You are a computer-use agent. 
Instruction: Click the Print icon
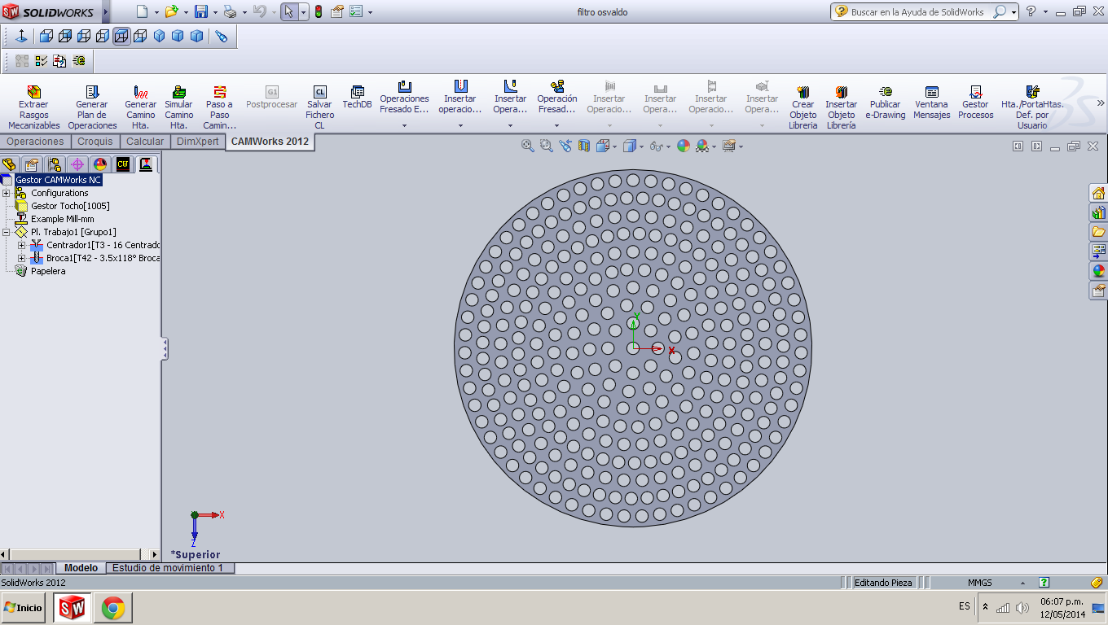coord(230,11)
